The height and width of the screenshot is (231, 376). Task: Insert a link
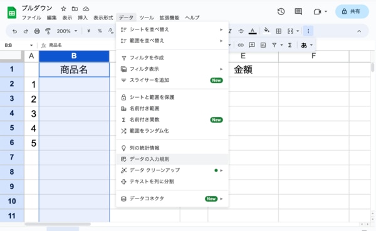coord(241,45)
